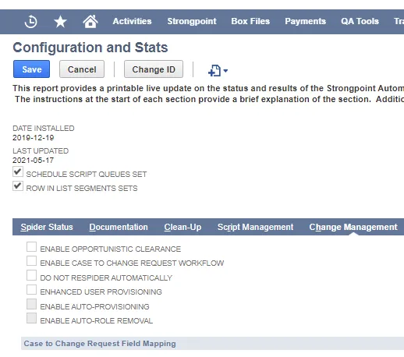Open the Payments menu
Viewport: 404px width, 357px height.
(305, 21)
